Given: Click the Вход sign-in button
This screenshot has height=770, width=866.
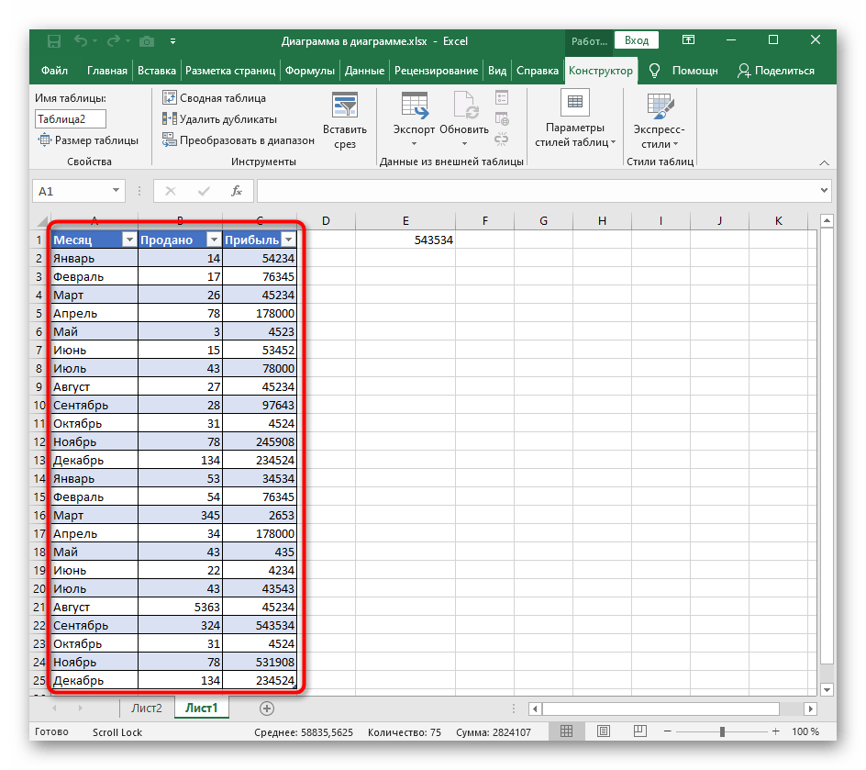Looking at the screenshot, I should click(637, 40).
